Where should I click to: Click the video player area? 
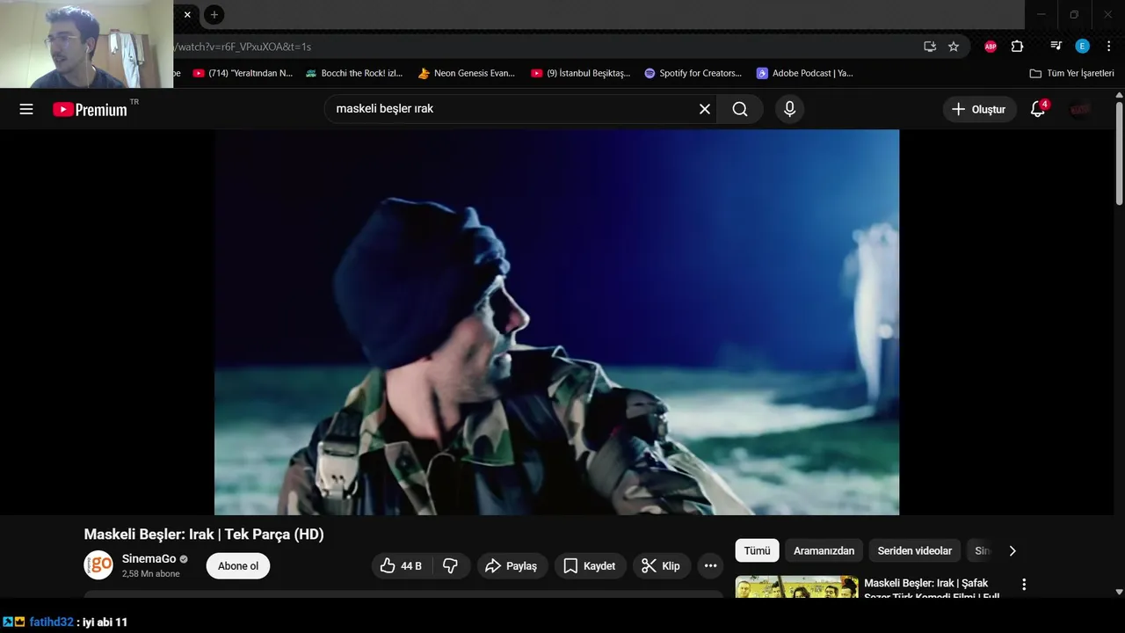[556, 322]
